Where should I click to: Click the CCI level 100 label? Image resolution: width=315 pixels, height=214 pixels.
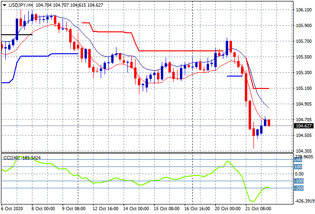pyautogui.click(x=298, y=167)
